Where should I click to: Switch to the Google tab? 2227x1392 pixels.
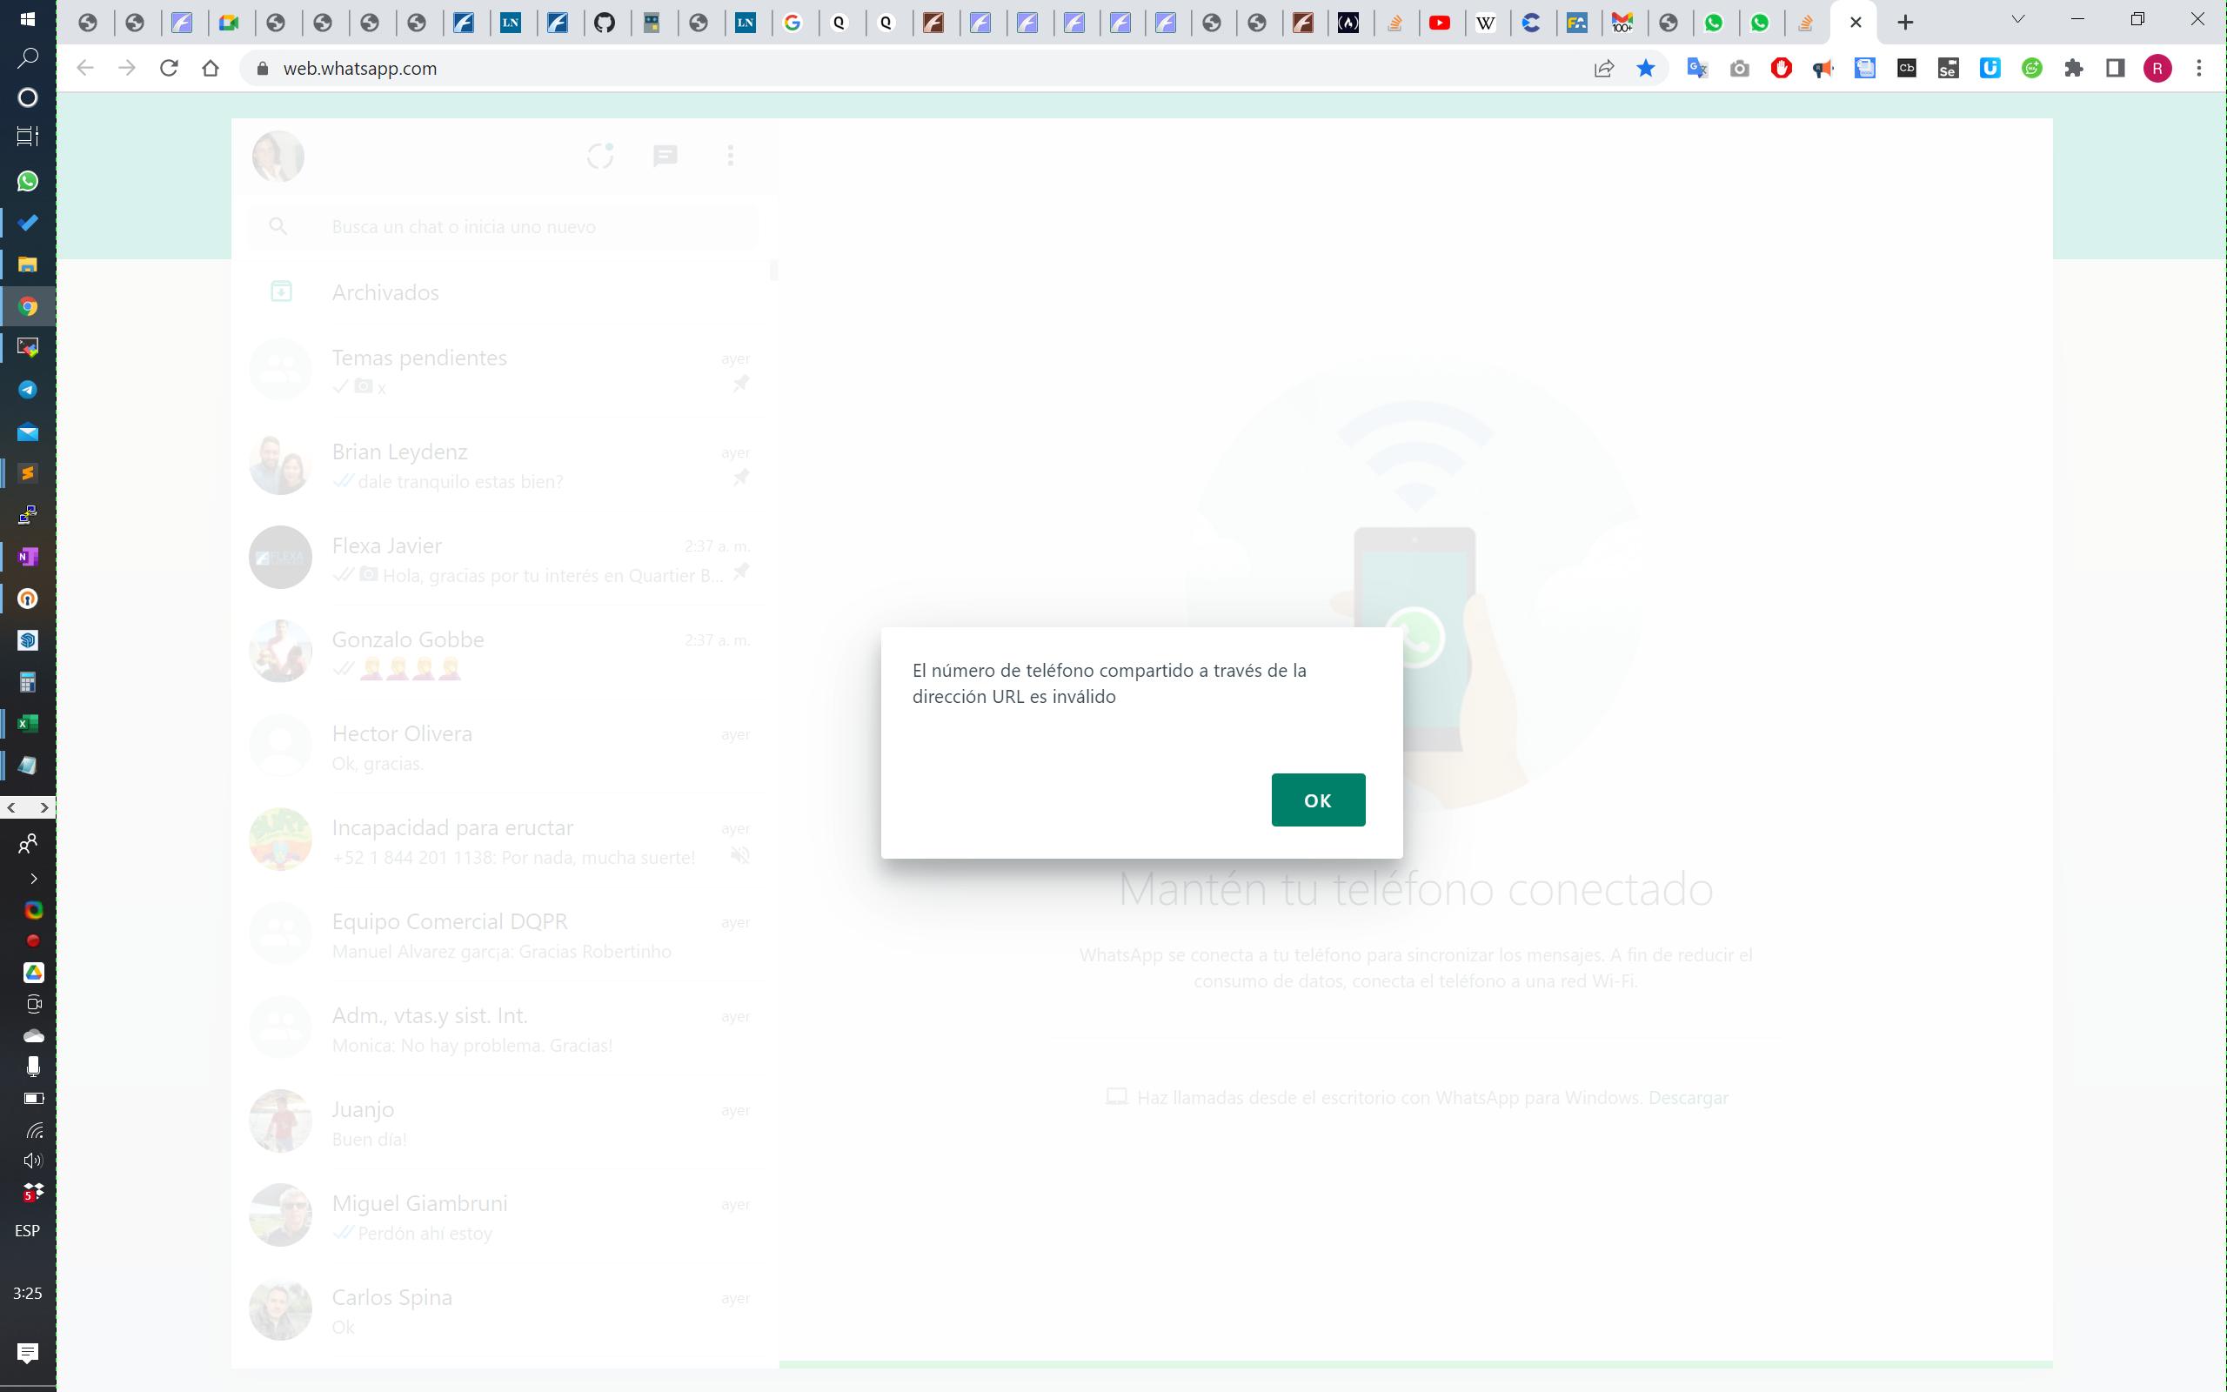(x=792, y=23)
